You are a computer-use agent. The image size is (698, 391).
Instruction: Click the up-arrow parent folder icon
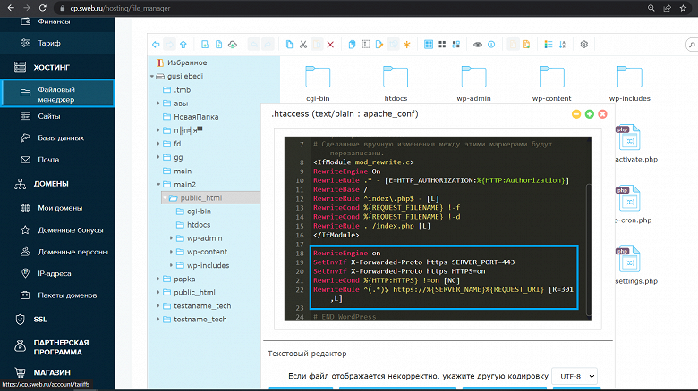coord(183,44)
